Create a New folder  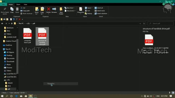point(61,11)
